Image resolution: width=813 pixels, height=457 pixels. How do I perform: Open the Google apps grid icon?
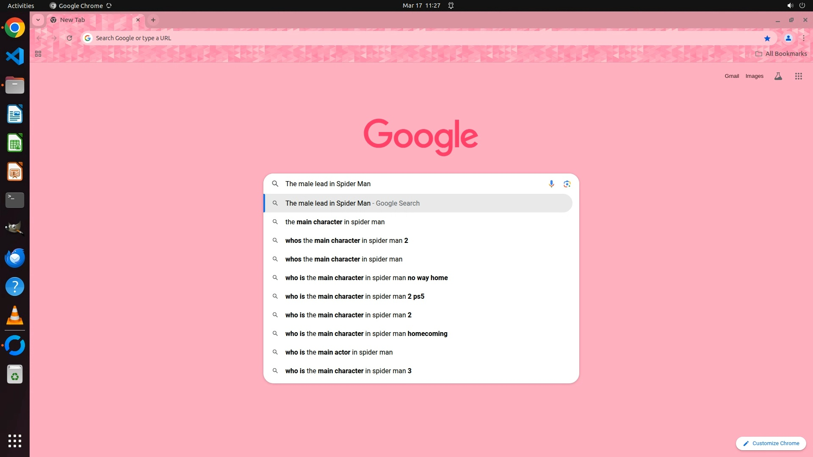pyautogui.click(x=798, y=76)
